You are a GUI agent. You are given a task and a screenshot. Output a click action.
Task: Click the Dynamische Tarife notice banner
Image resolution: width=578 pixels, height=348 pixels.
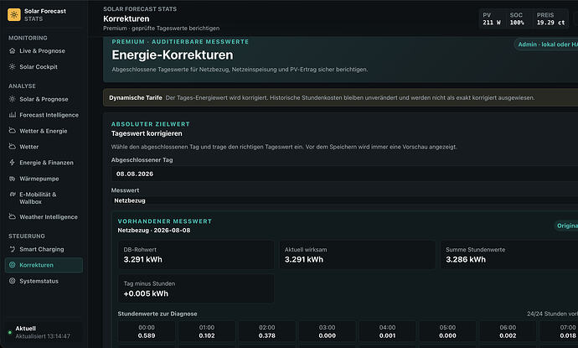[341, 98]
